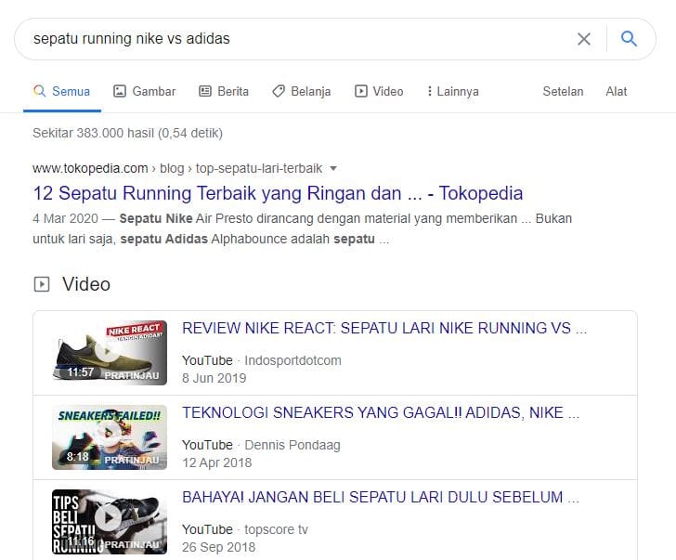Go to the Belanja tab

(x=302, y=91)
